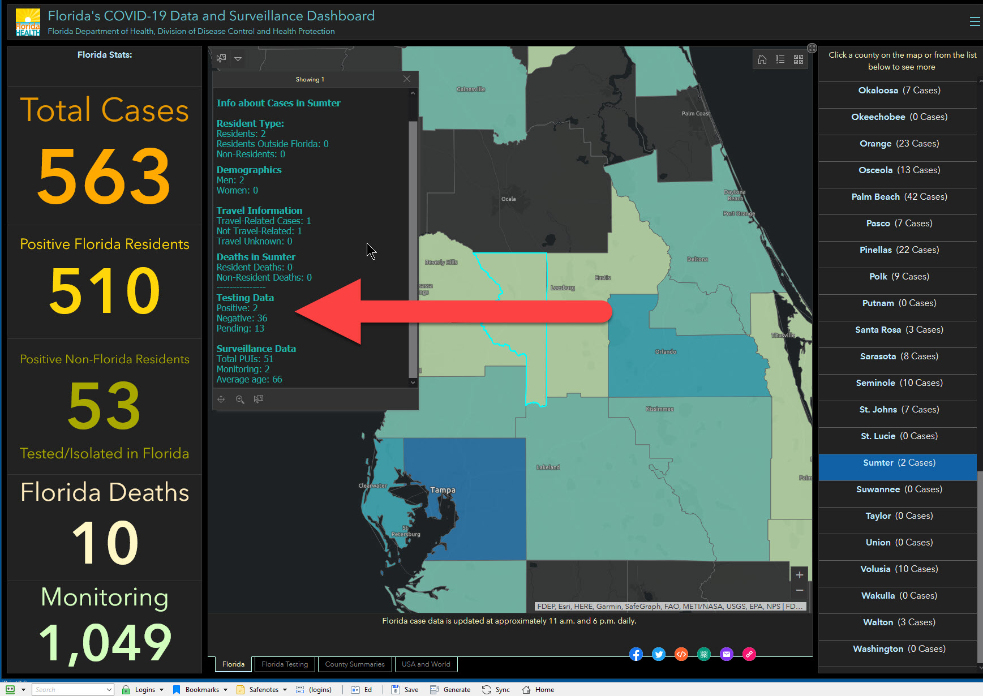Expand the selection tool options arrow
The image size is (983, 696).
(238, 59)
